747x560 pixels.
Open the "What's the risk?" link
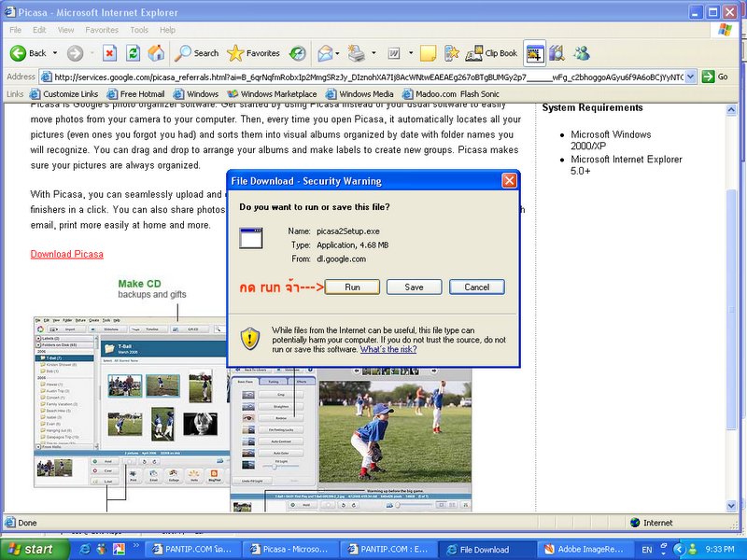pyautogui.click(x=388, y=349)
